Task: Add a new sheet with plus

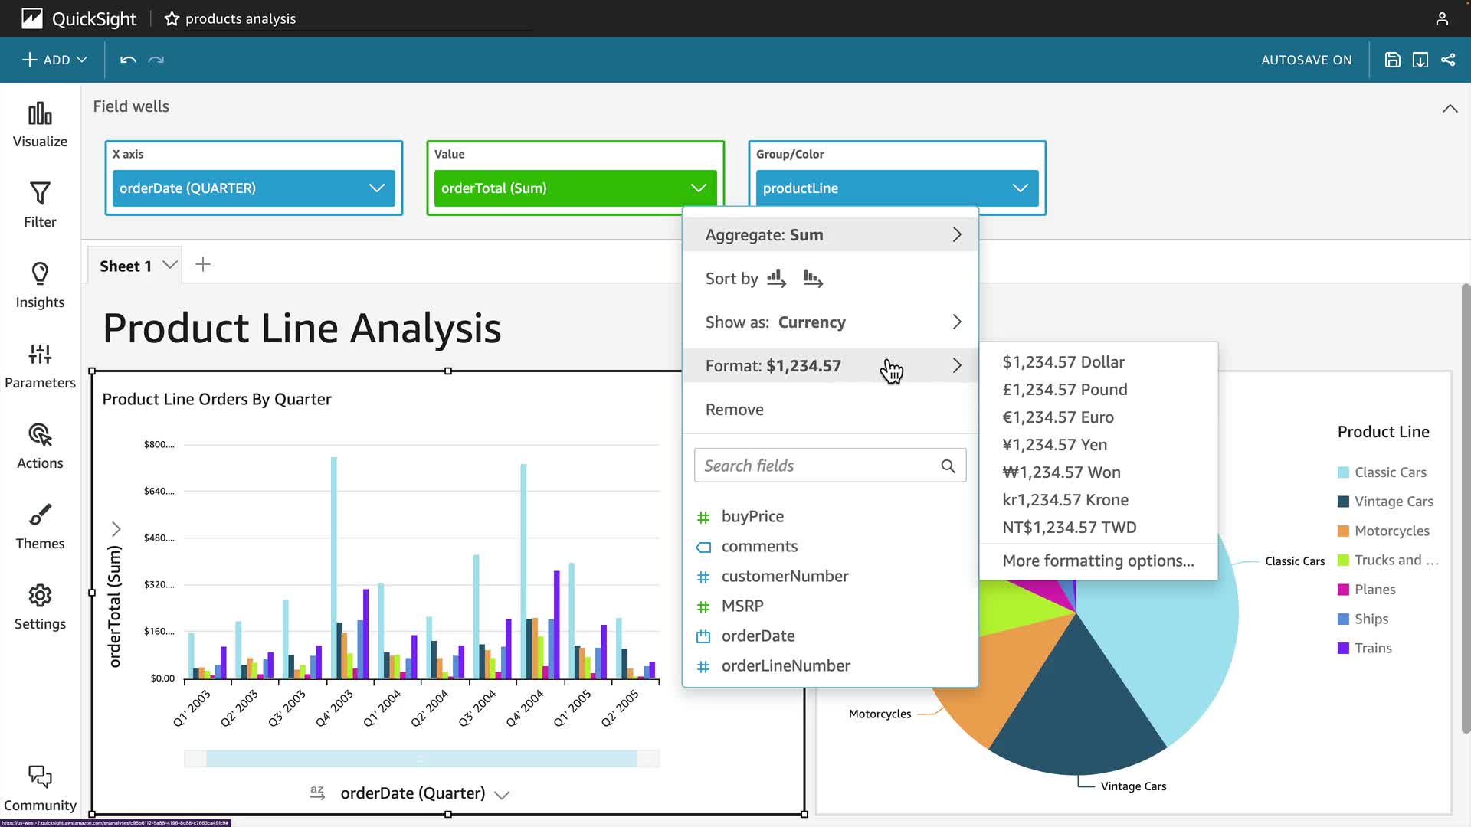Action: tap(203, 265)
